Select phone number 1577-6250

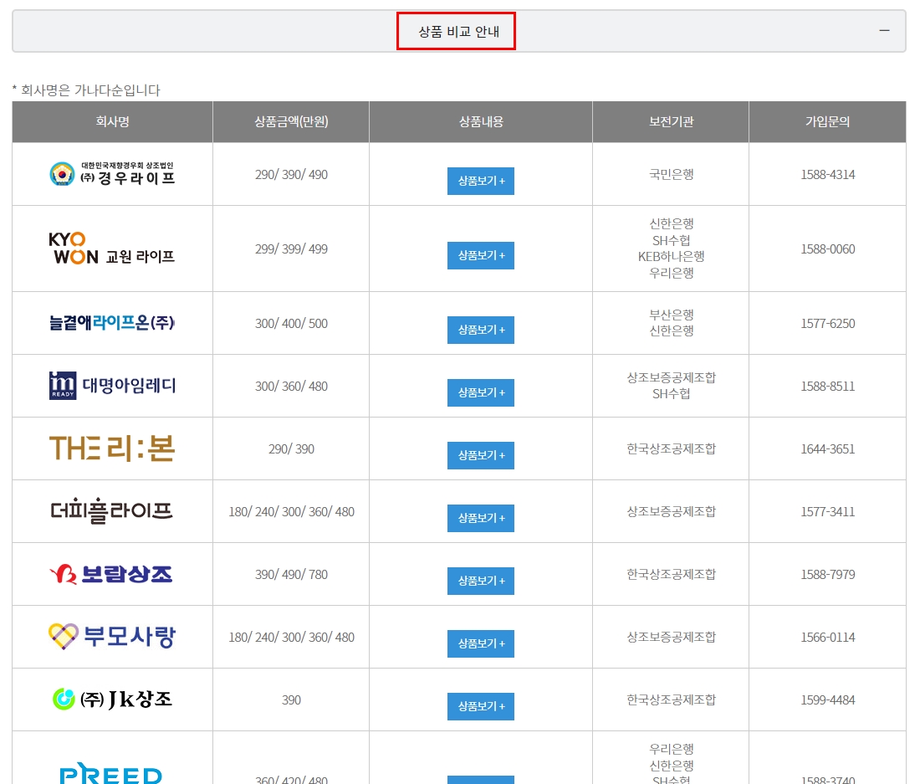tap(827, 323)
